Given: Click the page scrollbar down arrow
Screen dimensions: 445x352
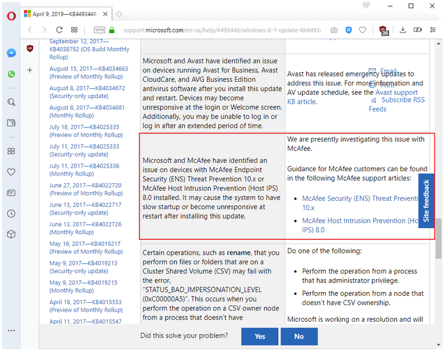Looking at the screenshot, I should (438, 345).
